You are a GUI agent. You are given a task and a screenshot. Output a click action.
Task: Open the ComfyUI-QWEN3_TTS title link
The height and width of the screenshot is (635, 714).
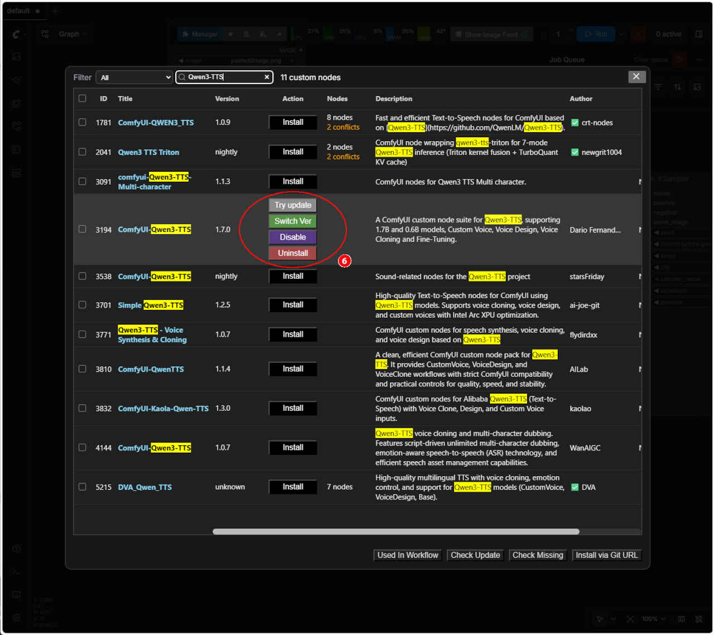pyautogui.click(x=156, y=123)
